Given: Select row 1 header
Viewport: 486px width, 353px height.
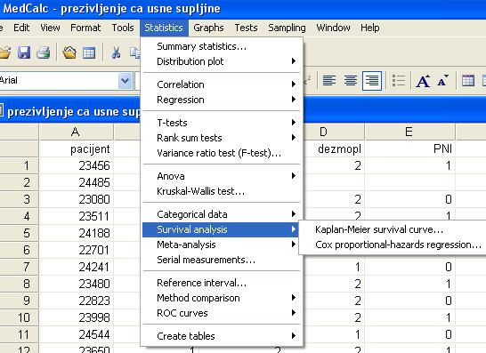Looking at the screenshot, I should point(20,165).
